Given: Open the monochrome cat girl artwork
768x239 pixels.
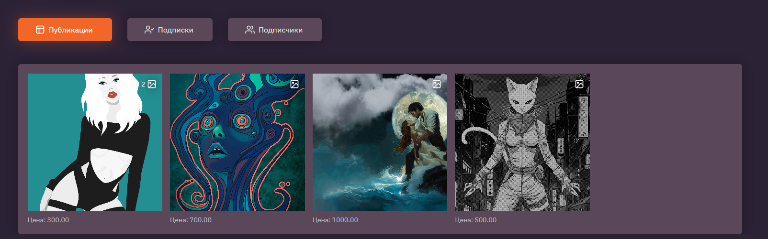Looking at the screenshot, I should coord(522,142).
